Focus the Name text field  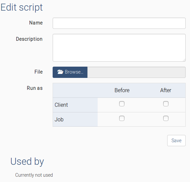[x=119, y=23]
